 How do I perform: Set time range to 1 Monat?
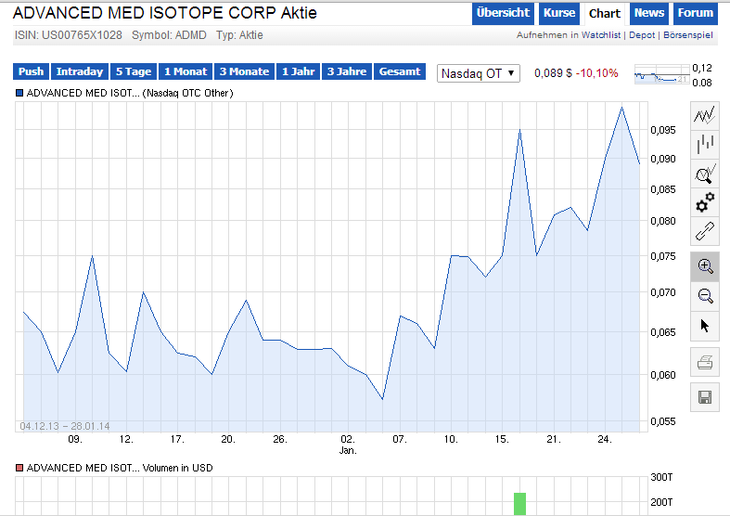tap(185, 71)
